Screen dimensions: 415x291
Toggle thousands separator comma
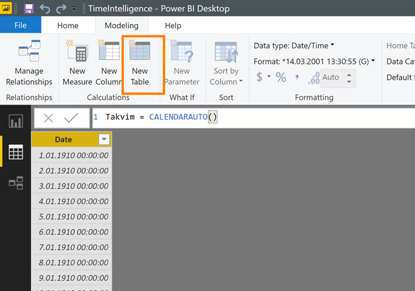coord(297,77)
